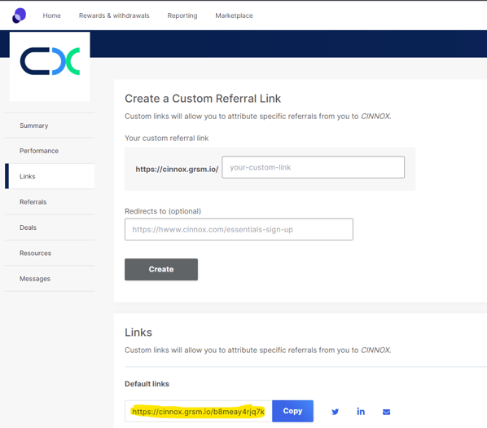Share default link on LinkedIn

click(361, 412)
